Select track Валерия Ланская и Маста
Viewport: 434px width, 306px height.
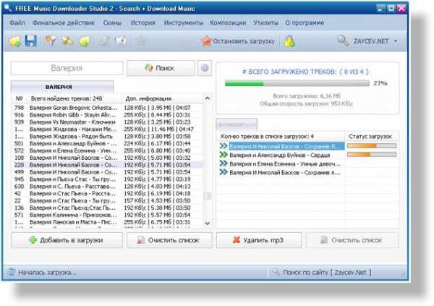[x=107, y=222]
